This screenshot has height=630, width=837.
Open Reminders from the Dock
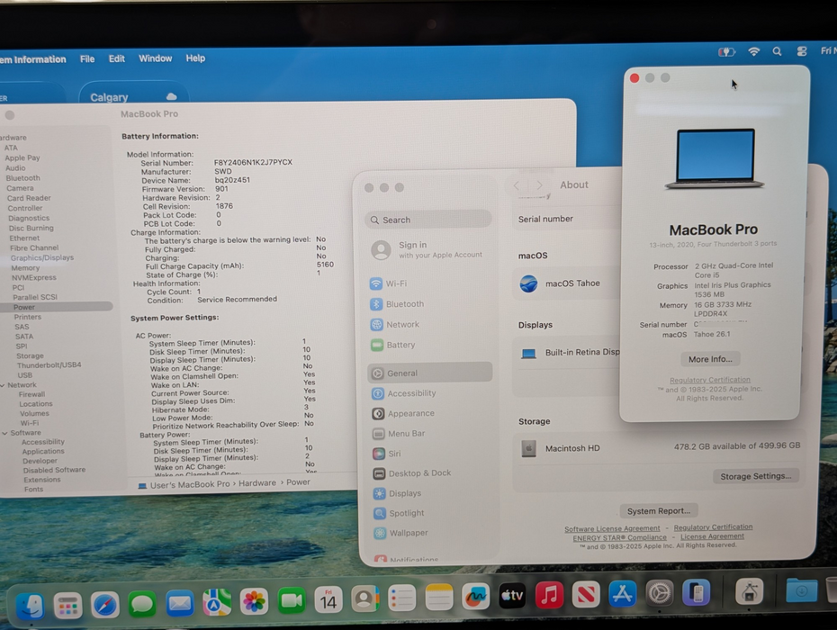click(402, 598)
